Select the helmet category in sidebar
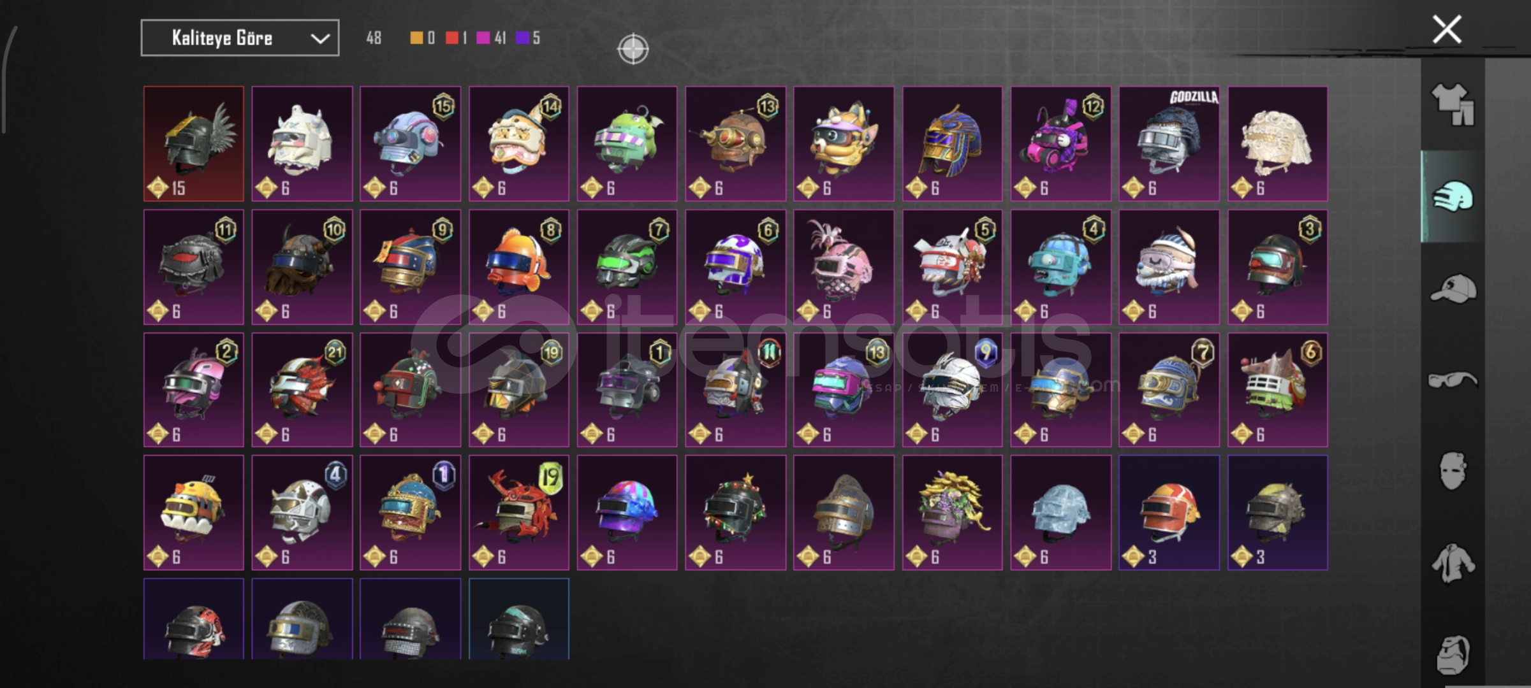This screenshot has width=1531, height=688. 1453,197
